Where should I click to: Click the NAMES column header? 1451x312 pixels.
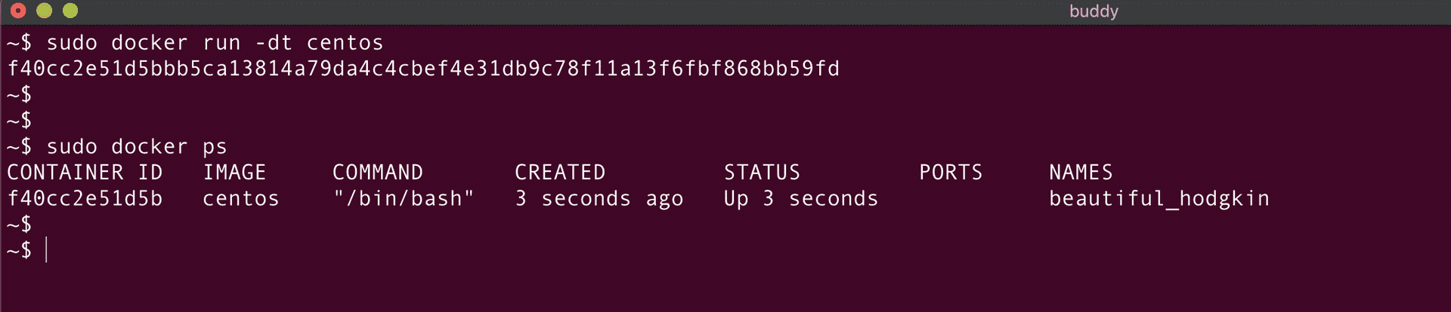(1081, 173)
